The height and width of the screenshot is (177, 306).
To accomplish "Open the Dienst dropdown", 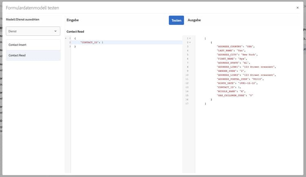I will [33, 31].
